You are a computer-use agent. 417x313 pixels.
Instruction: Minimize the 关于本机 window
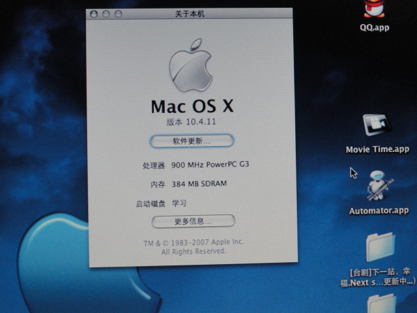pyautogui.click(x=106, y=14)
